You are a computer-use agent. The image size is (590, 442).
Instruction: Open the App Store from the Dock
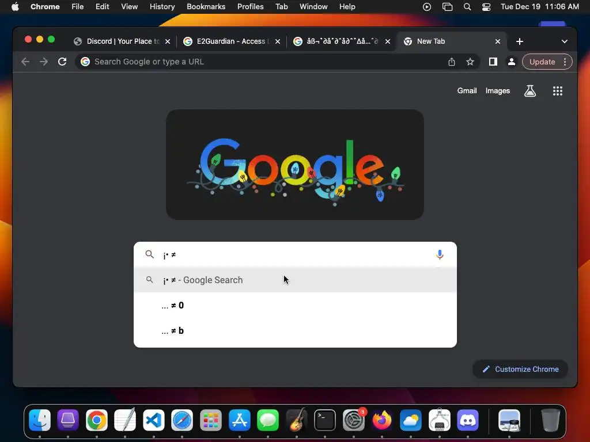click(x=239, y=420)
